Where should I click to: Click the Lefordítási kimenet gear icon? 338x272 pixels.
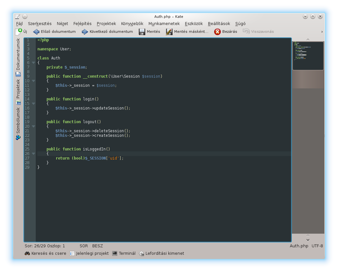pos(141,253)
